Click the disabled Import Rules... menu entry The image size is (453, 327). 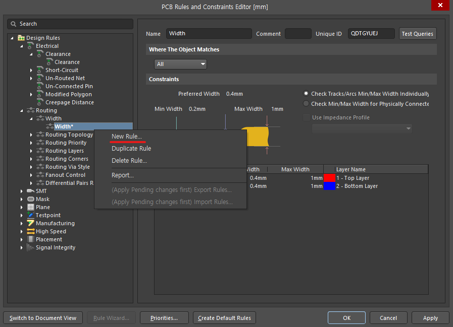pyautogui.click(x=171, y=202)
